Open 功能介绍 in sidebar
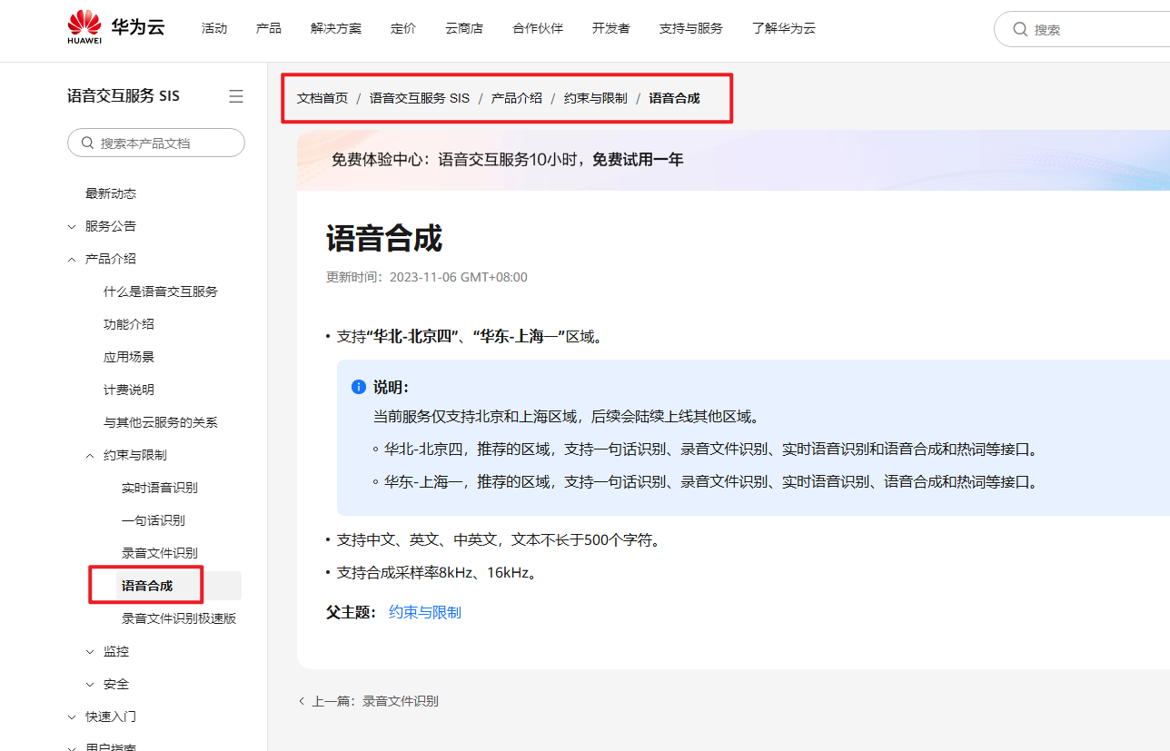1170x751 pixels. coord(129,324)
